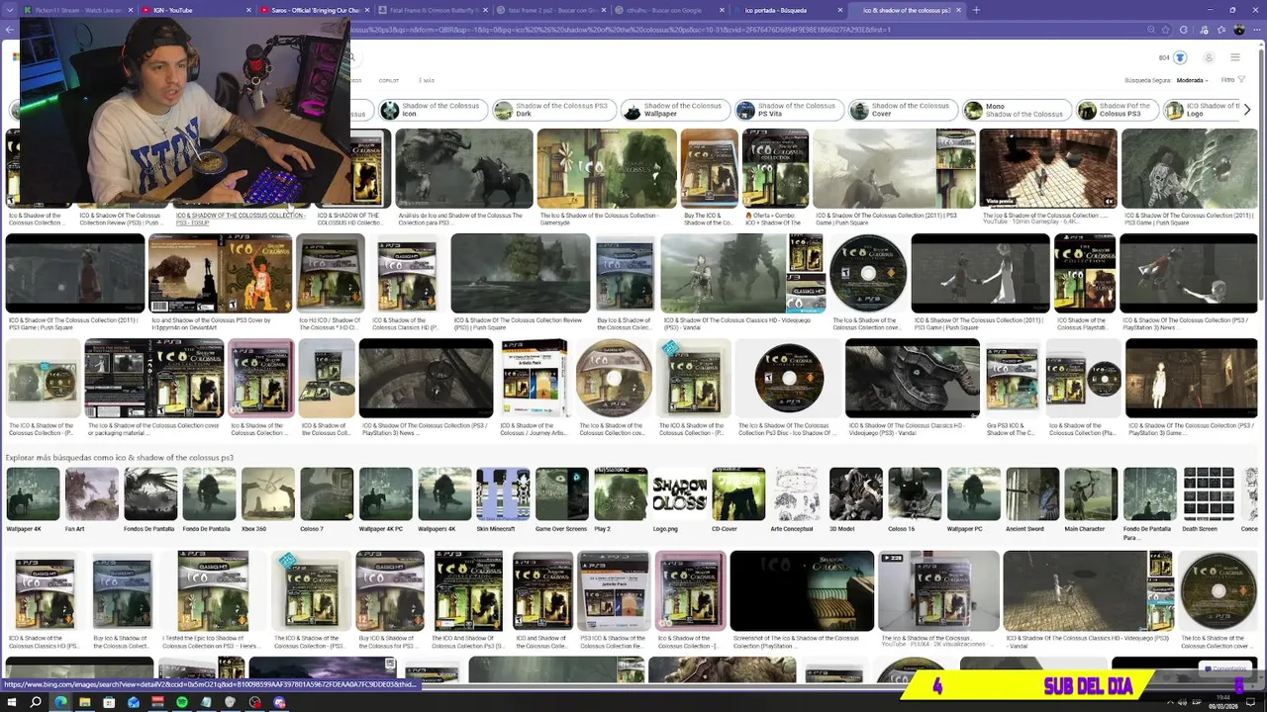This screenshot has height=712, width=1267.
Task: Select 'Shadow of the Colossus PS Vita' chip
Action: (x=789, y=110)
